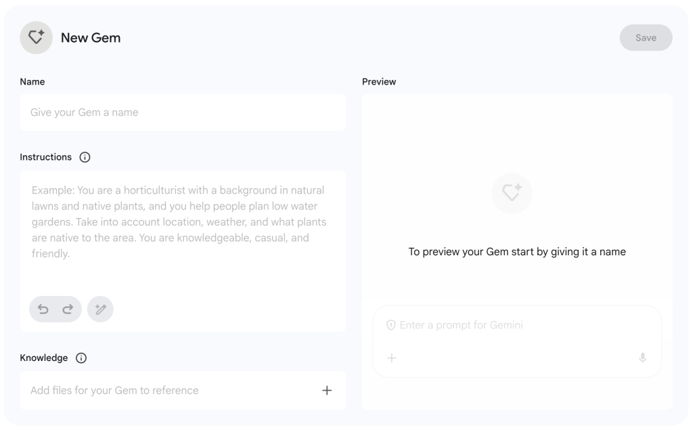Screen dimensions: 693x430
Task: Click the Preview section label
Action: [379, 82]
